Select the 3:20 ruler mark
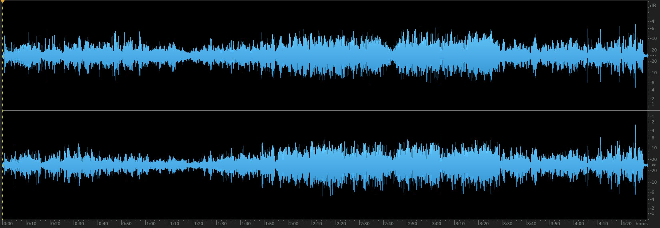Screen dimensions: 660x228 tap(484, 224)
